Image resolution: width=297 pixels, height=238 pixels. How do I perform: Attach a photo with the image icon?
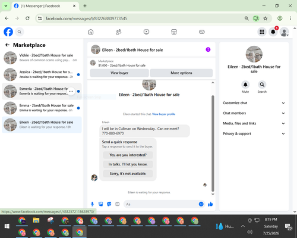tap(101, 204)
